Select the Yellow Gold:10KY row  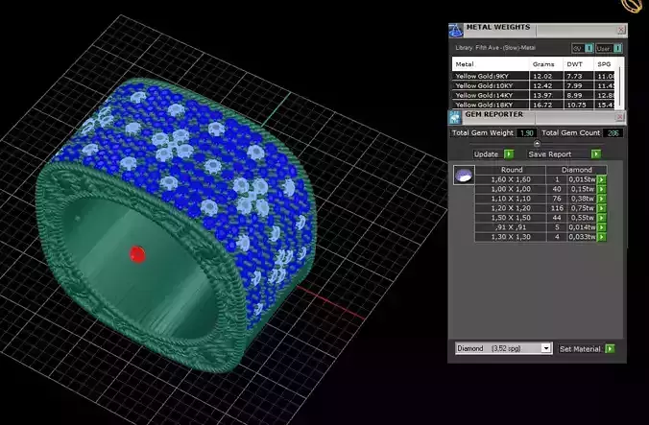click(535, 85)
